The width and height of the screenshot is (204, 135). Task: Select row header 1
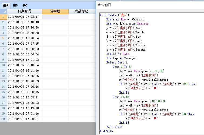tap(4, 17)
